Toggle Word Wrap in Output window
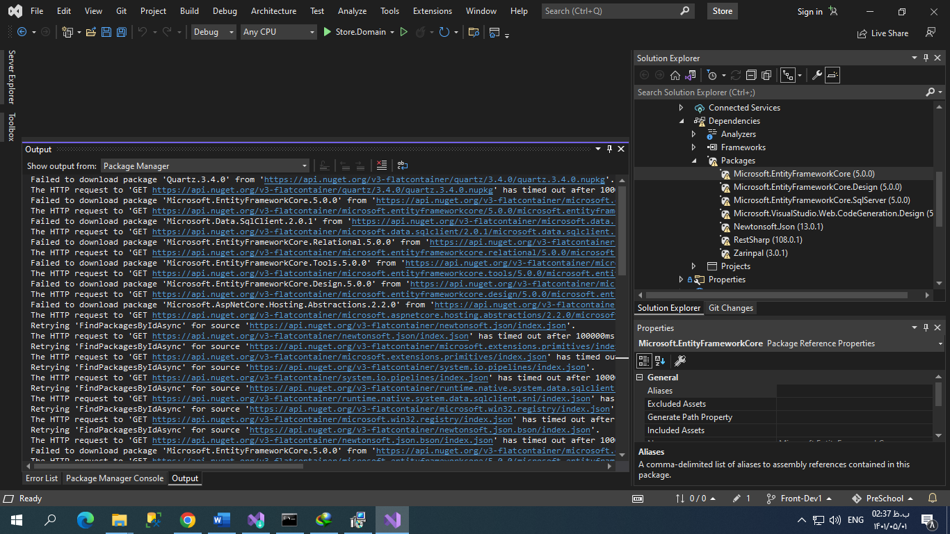Image resolution: width=950 pixels, height=534 pixels. point(403,165)
